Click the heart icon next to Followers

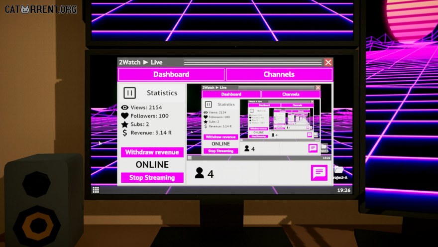pyautogui.click(x=124, y=116)
